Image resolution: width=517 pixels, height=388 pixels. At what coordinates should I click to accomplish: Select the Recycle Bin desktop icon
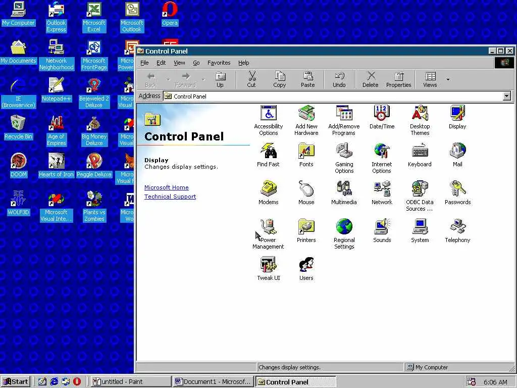point(19,127)
